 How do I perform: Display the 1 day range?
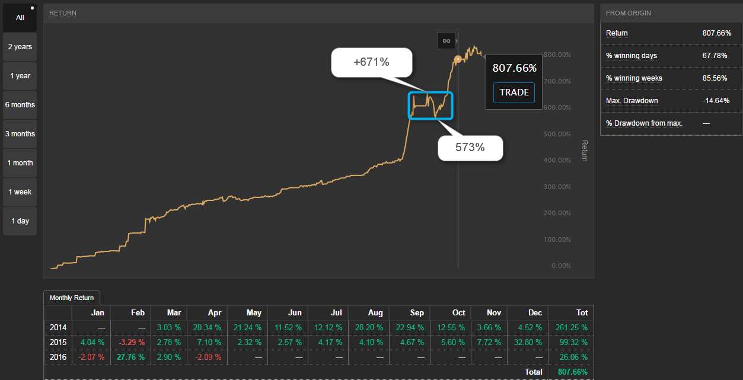20,221
